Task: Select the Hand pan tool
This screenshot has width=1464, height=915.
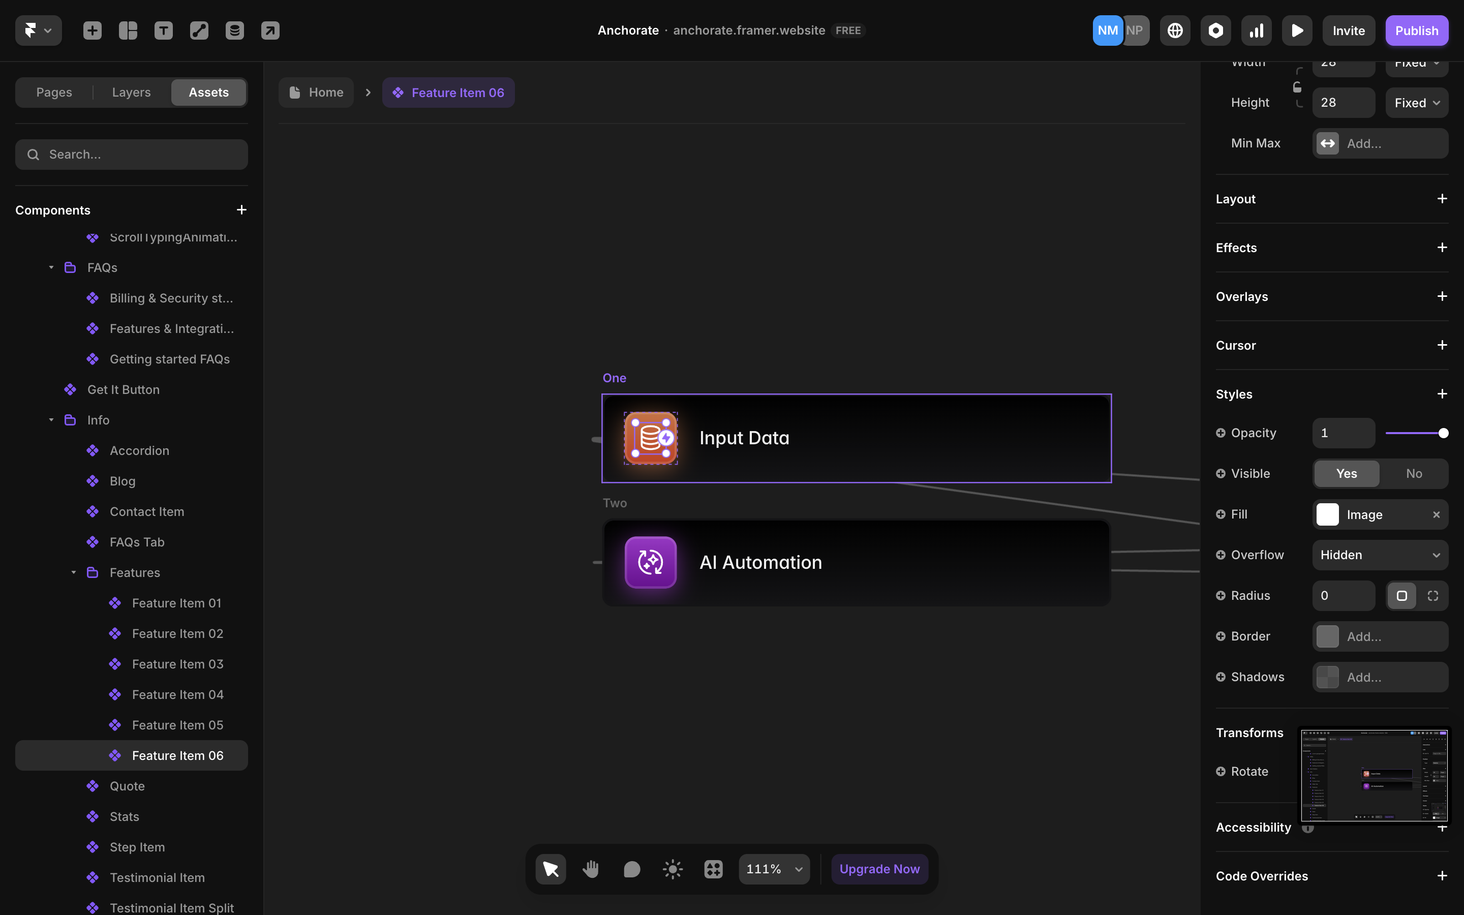Action: (591, 869)
